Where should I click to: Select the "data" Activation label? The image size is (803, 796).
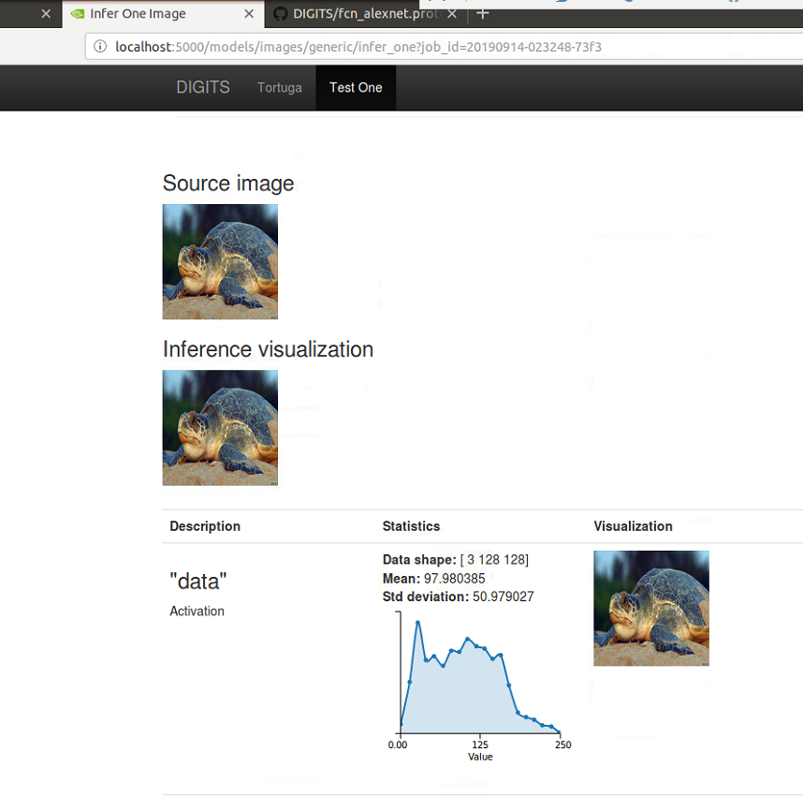[197, 590]
